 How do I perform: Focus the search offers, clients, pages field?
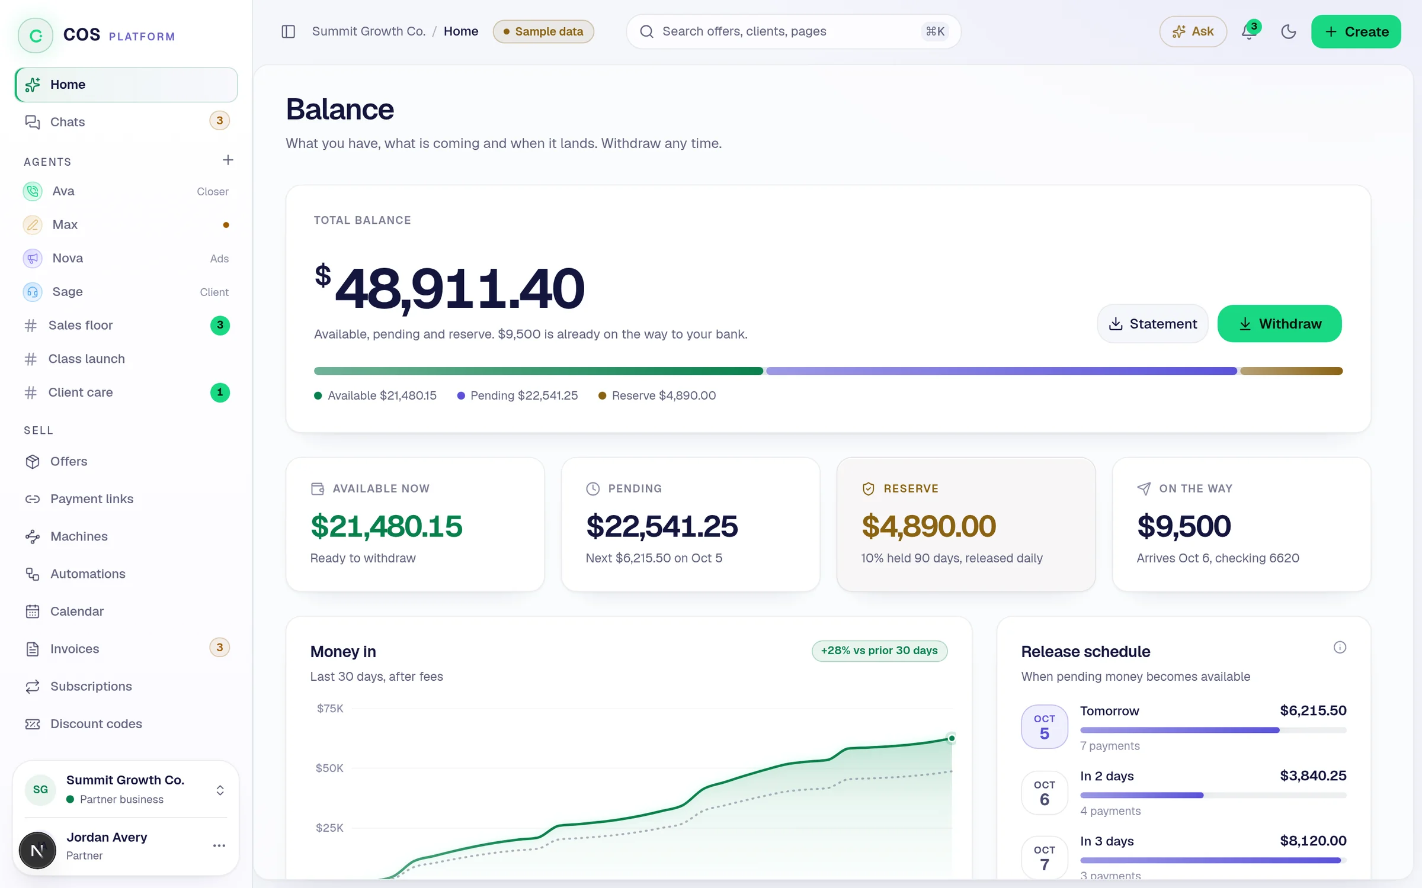point(793,31)
